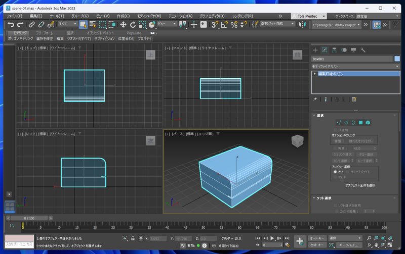Undo the last action
Screen dimensions: 405x254
tap(11, 25)
